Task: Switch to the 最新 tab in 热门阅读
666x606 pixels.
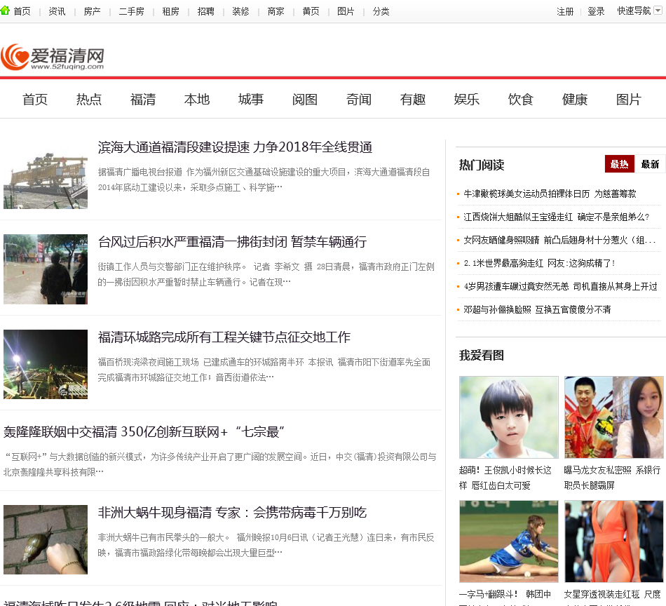Action: tap(650, 164)
